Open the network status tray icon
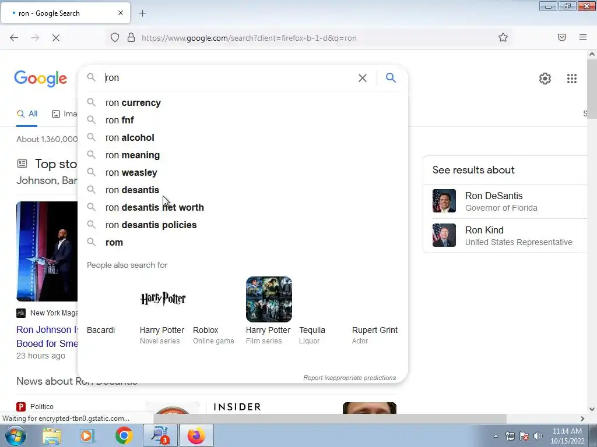Image resolution: width=597 pixels, height=447 pixels. 510,436
